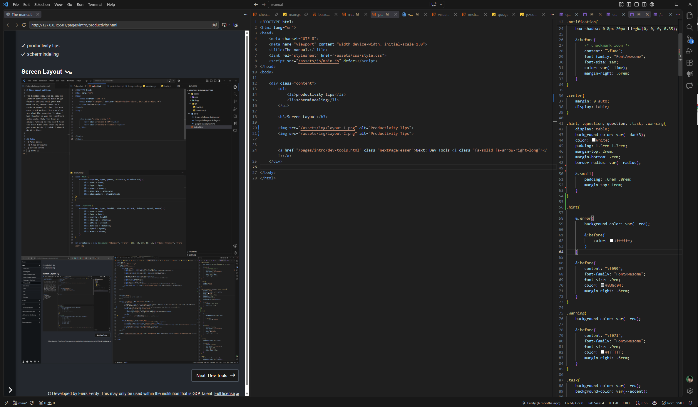Open the Terminal menu
This screenshot has height=407, width=698.
[95, 4]
